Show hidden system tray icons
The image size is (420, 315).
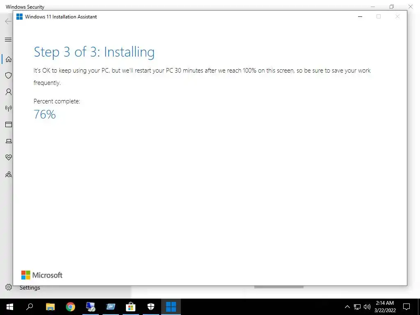coord(347,307)
